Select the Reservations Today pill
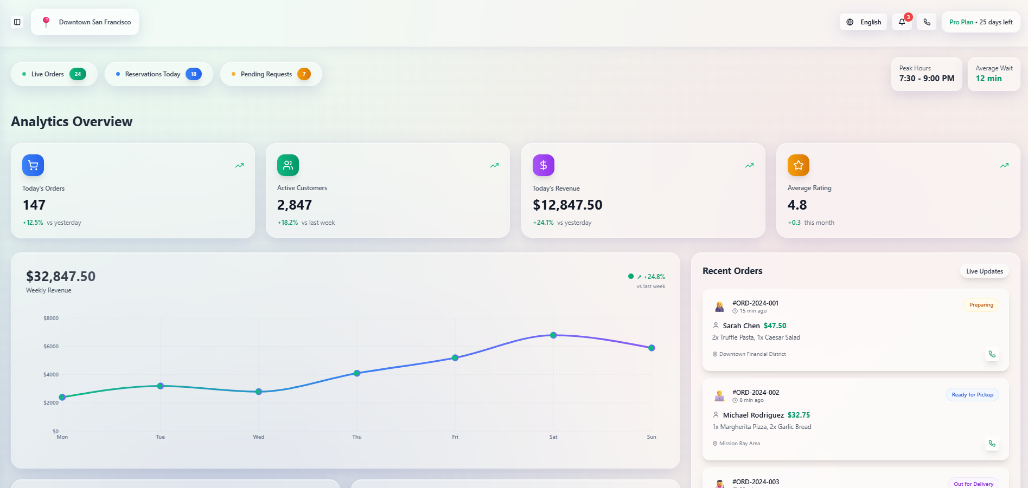This screenshot has width=1028, height=488. [158, 74]
